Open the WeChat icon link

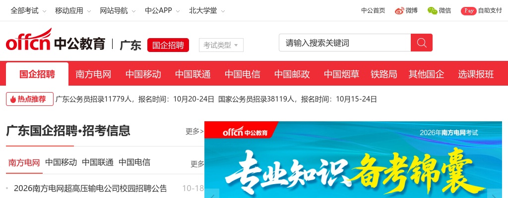[432, 11]
